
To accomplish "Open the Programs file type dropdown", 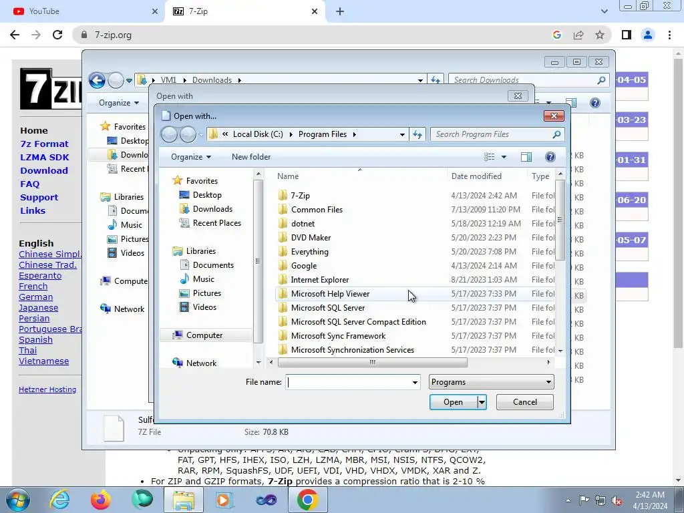I will (x=491, y=382).
